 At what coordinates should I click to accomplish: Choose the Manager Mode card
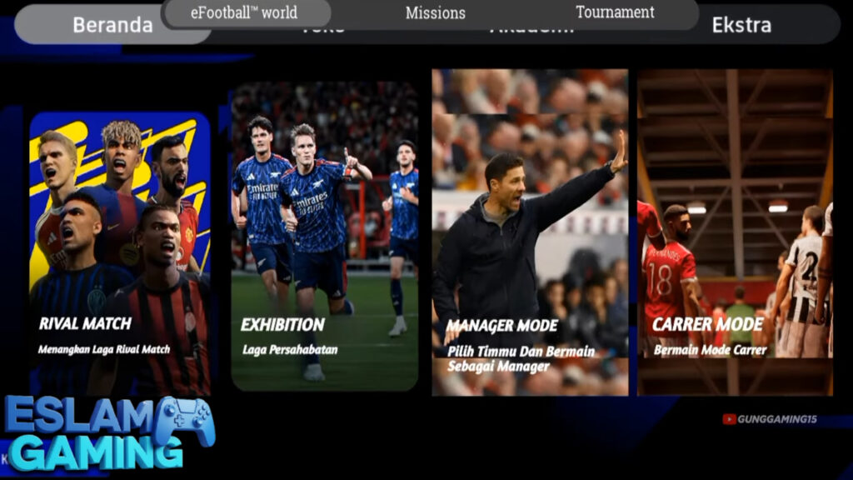pos(530,232)
